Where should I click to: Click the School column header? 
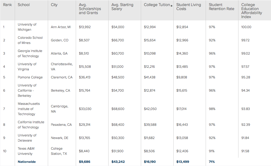[24, 5]
